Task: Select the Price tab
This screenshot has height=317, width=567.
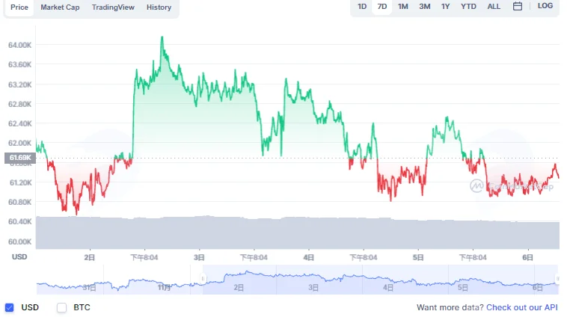Action: coord(19,7)
